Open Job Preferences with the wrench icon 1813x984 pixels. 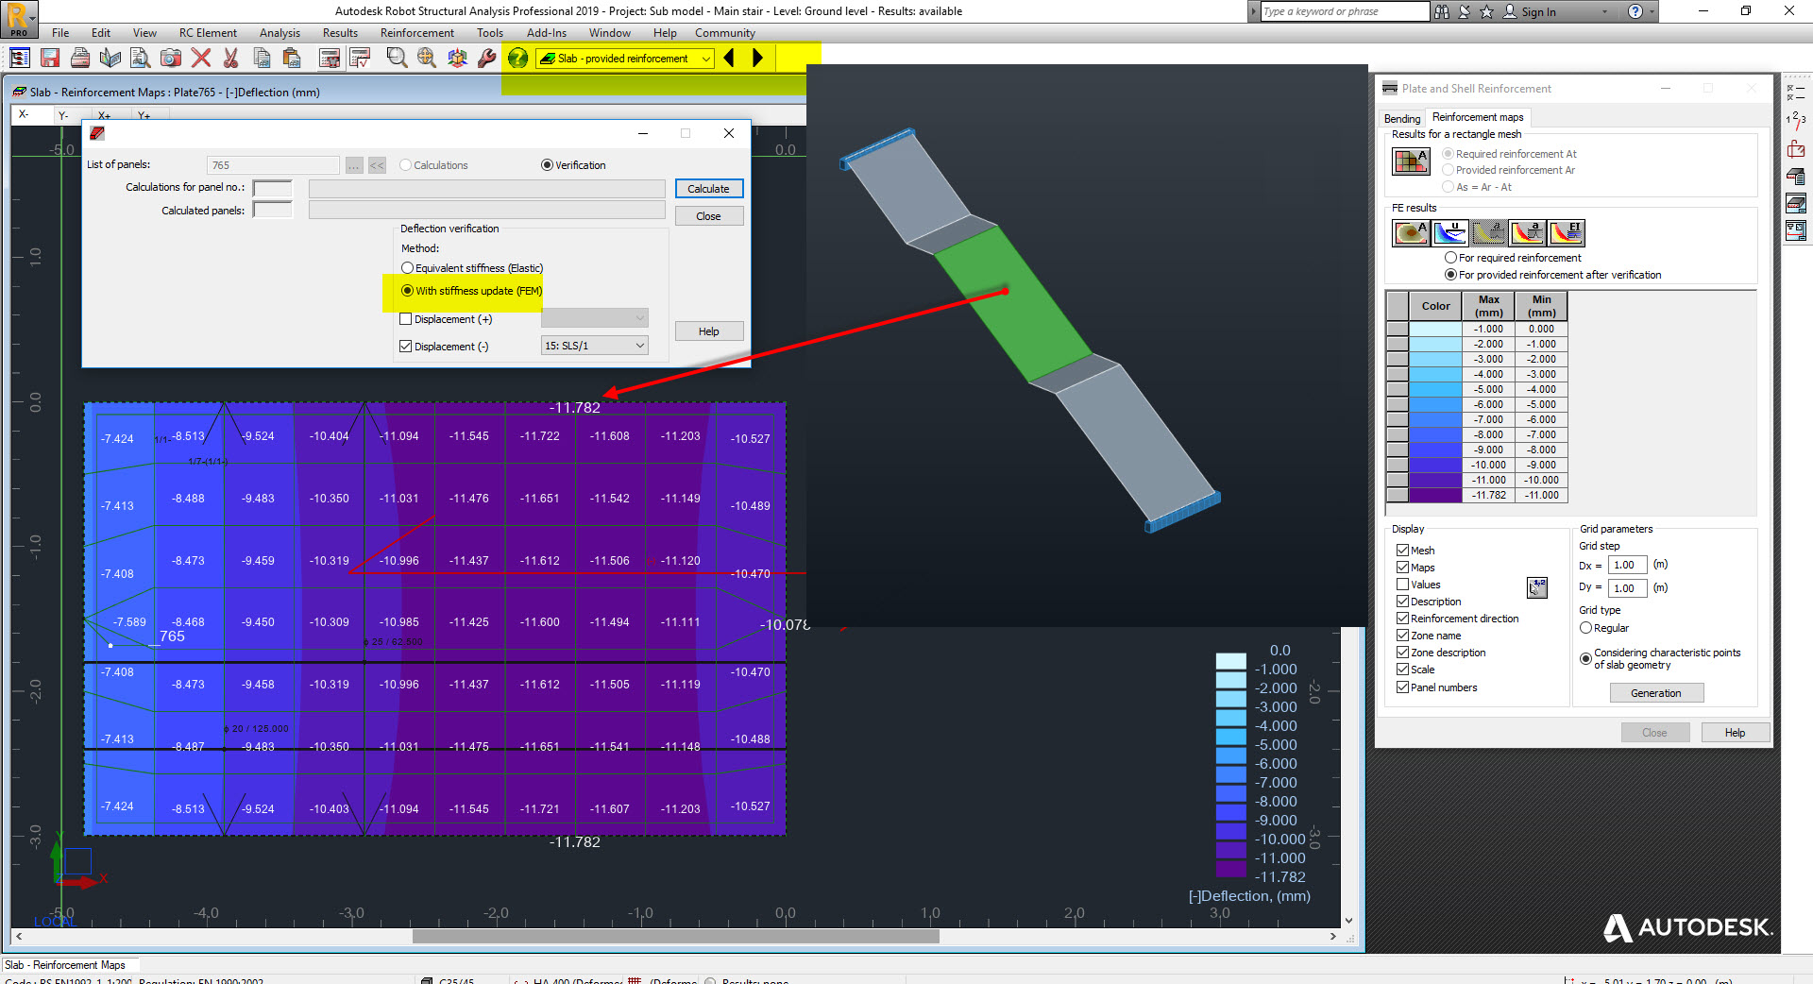(x=486, y=58)
